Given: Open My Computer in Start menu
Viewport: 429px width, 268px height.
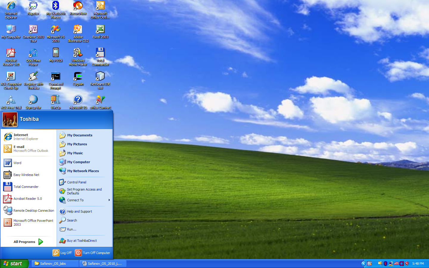Looking at the screenshot, I should coord(85,162).
